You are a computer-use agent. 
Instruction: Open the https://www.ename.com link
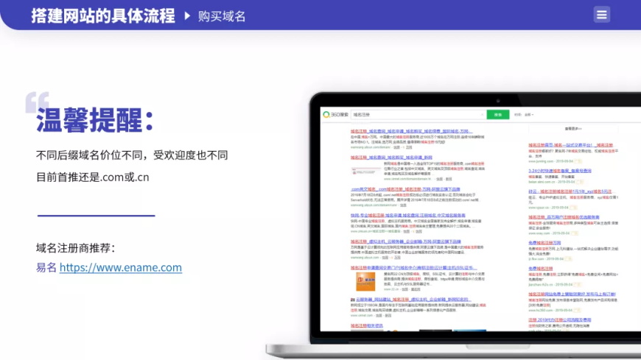pyautogui.click(x=121, y=267)
